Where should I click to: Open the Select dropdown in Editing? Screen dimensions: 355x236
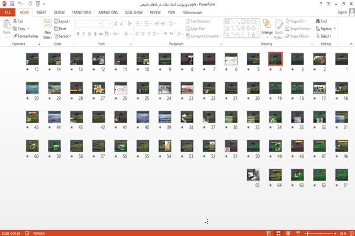(x=324, y=36)
